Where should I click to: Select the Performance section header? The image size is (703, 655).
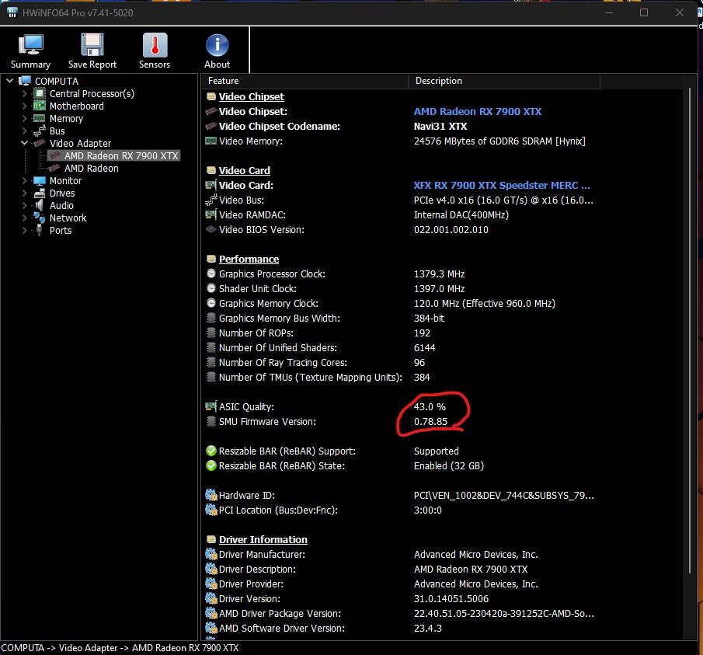tap(249, 260)
